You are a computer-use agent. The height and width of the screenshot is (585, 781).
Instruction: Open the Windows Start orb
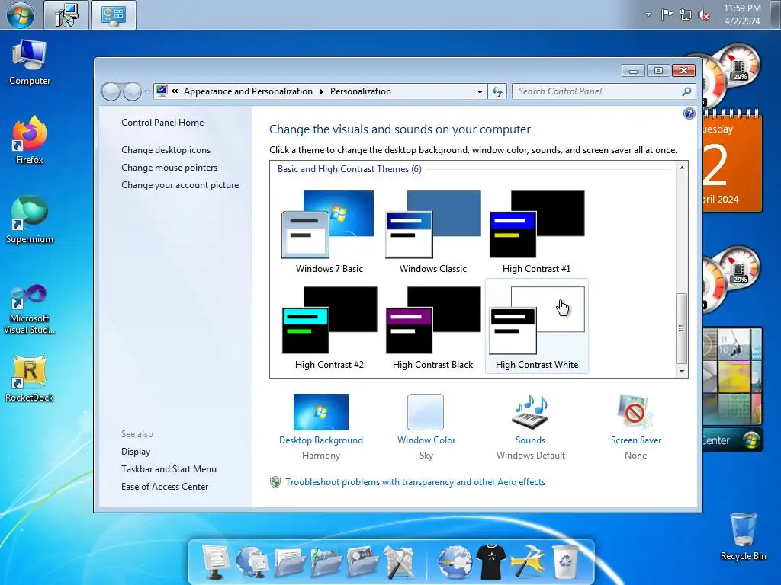tap(21, 14)
